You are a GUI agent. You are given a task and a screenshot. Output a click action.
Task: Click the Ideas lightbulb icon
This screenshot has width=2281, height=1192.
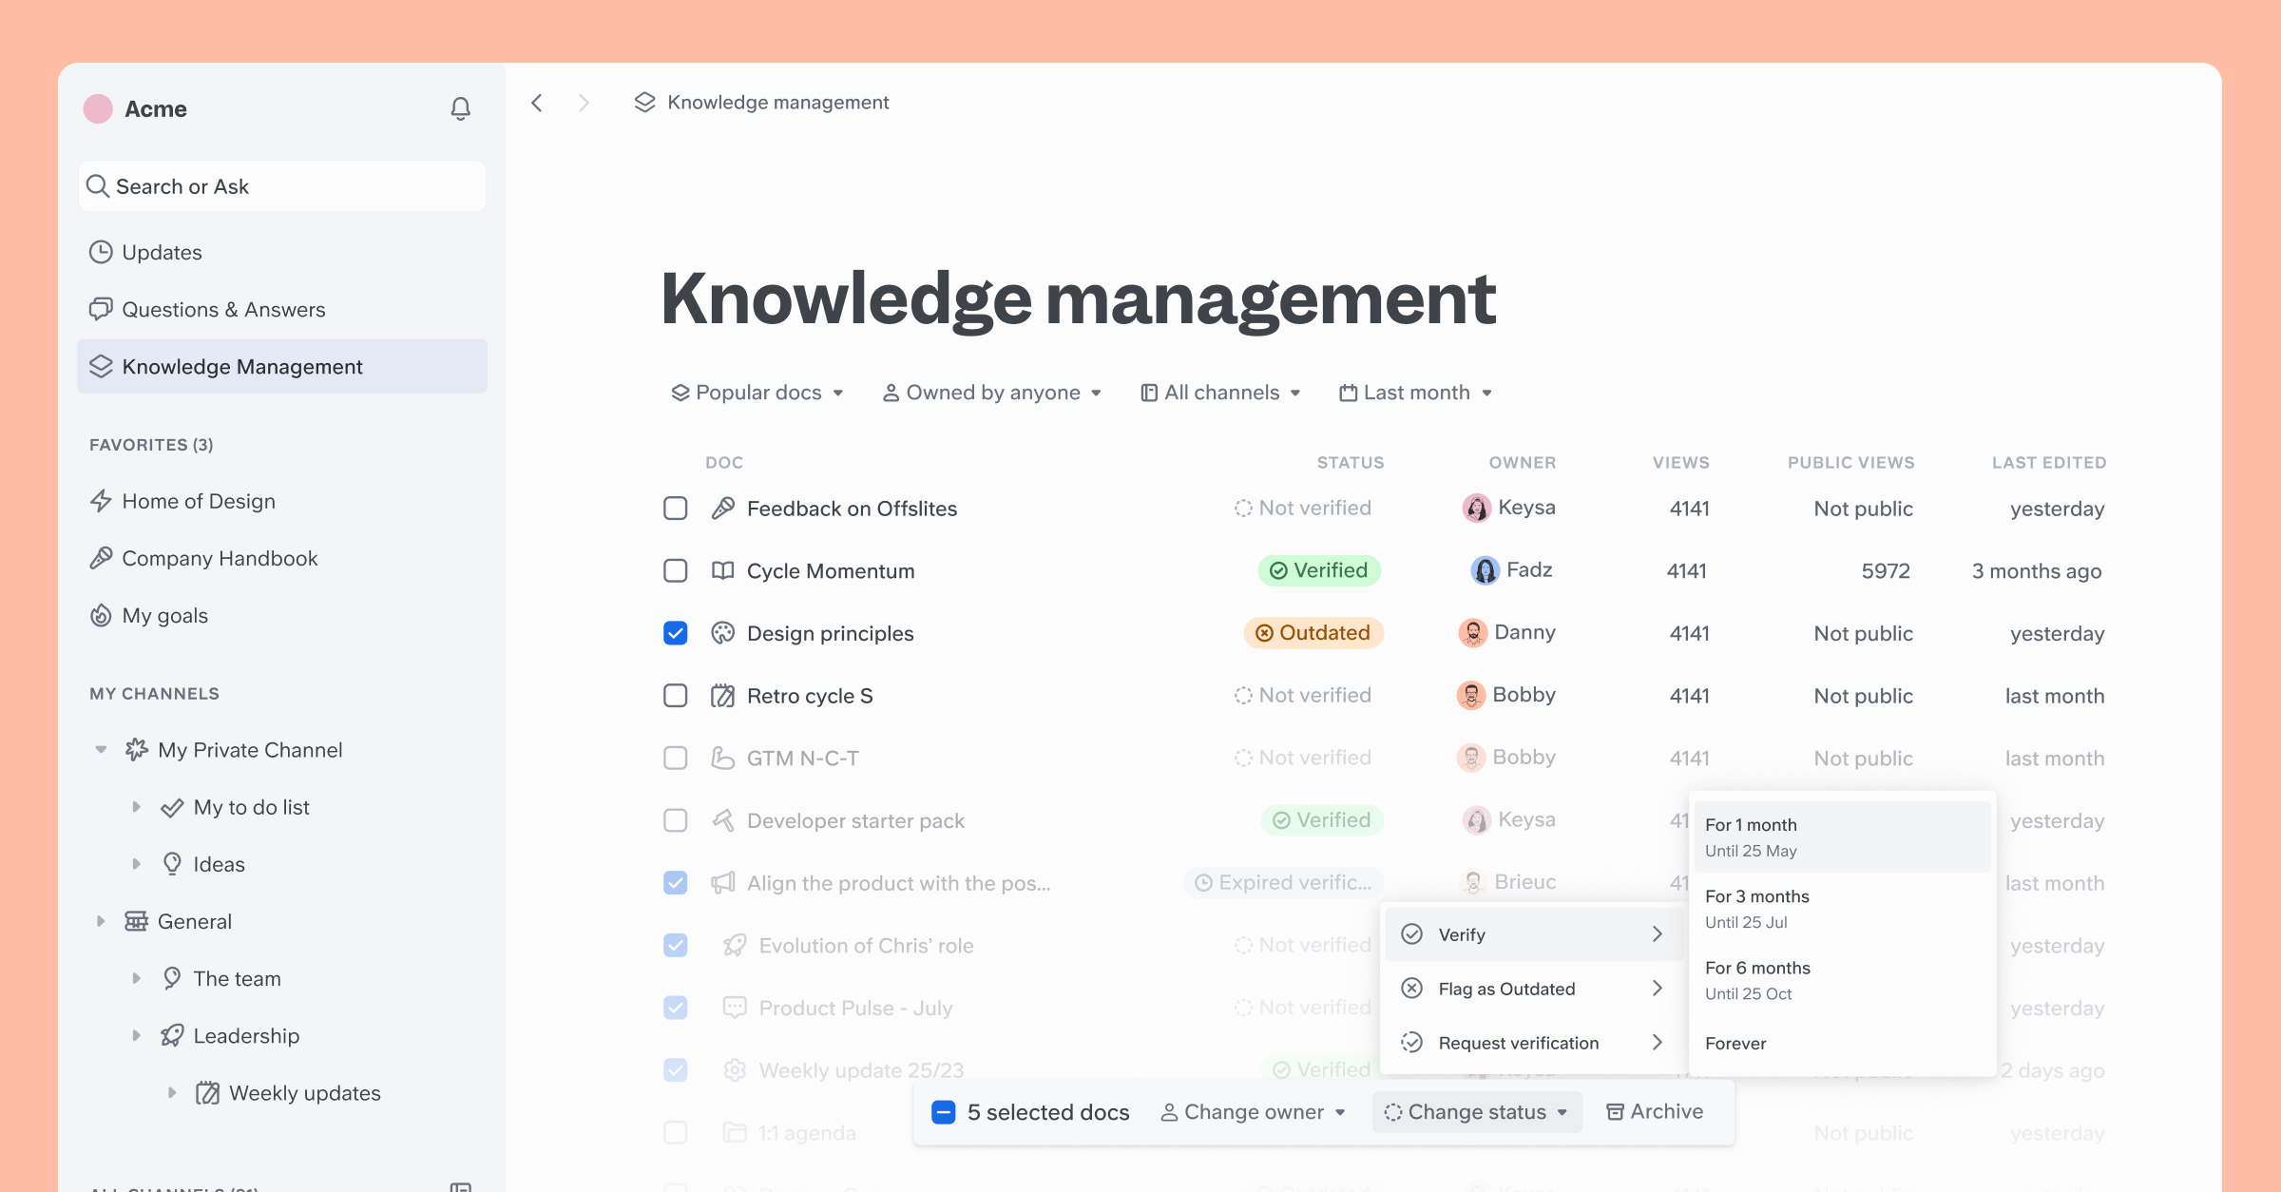(172, 864)
